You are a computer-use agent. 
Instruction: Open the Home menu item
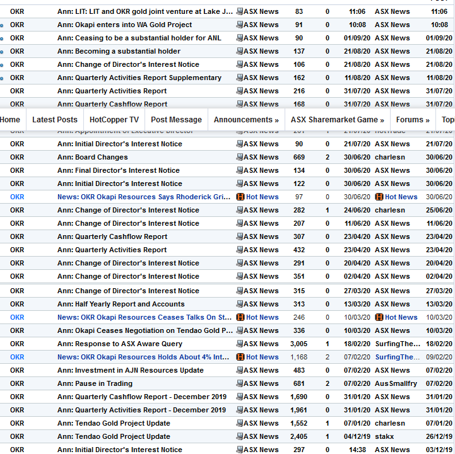click(x=10, y=120)
